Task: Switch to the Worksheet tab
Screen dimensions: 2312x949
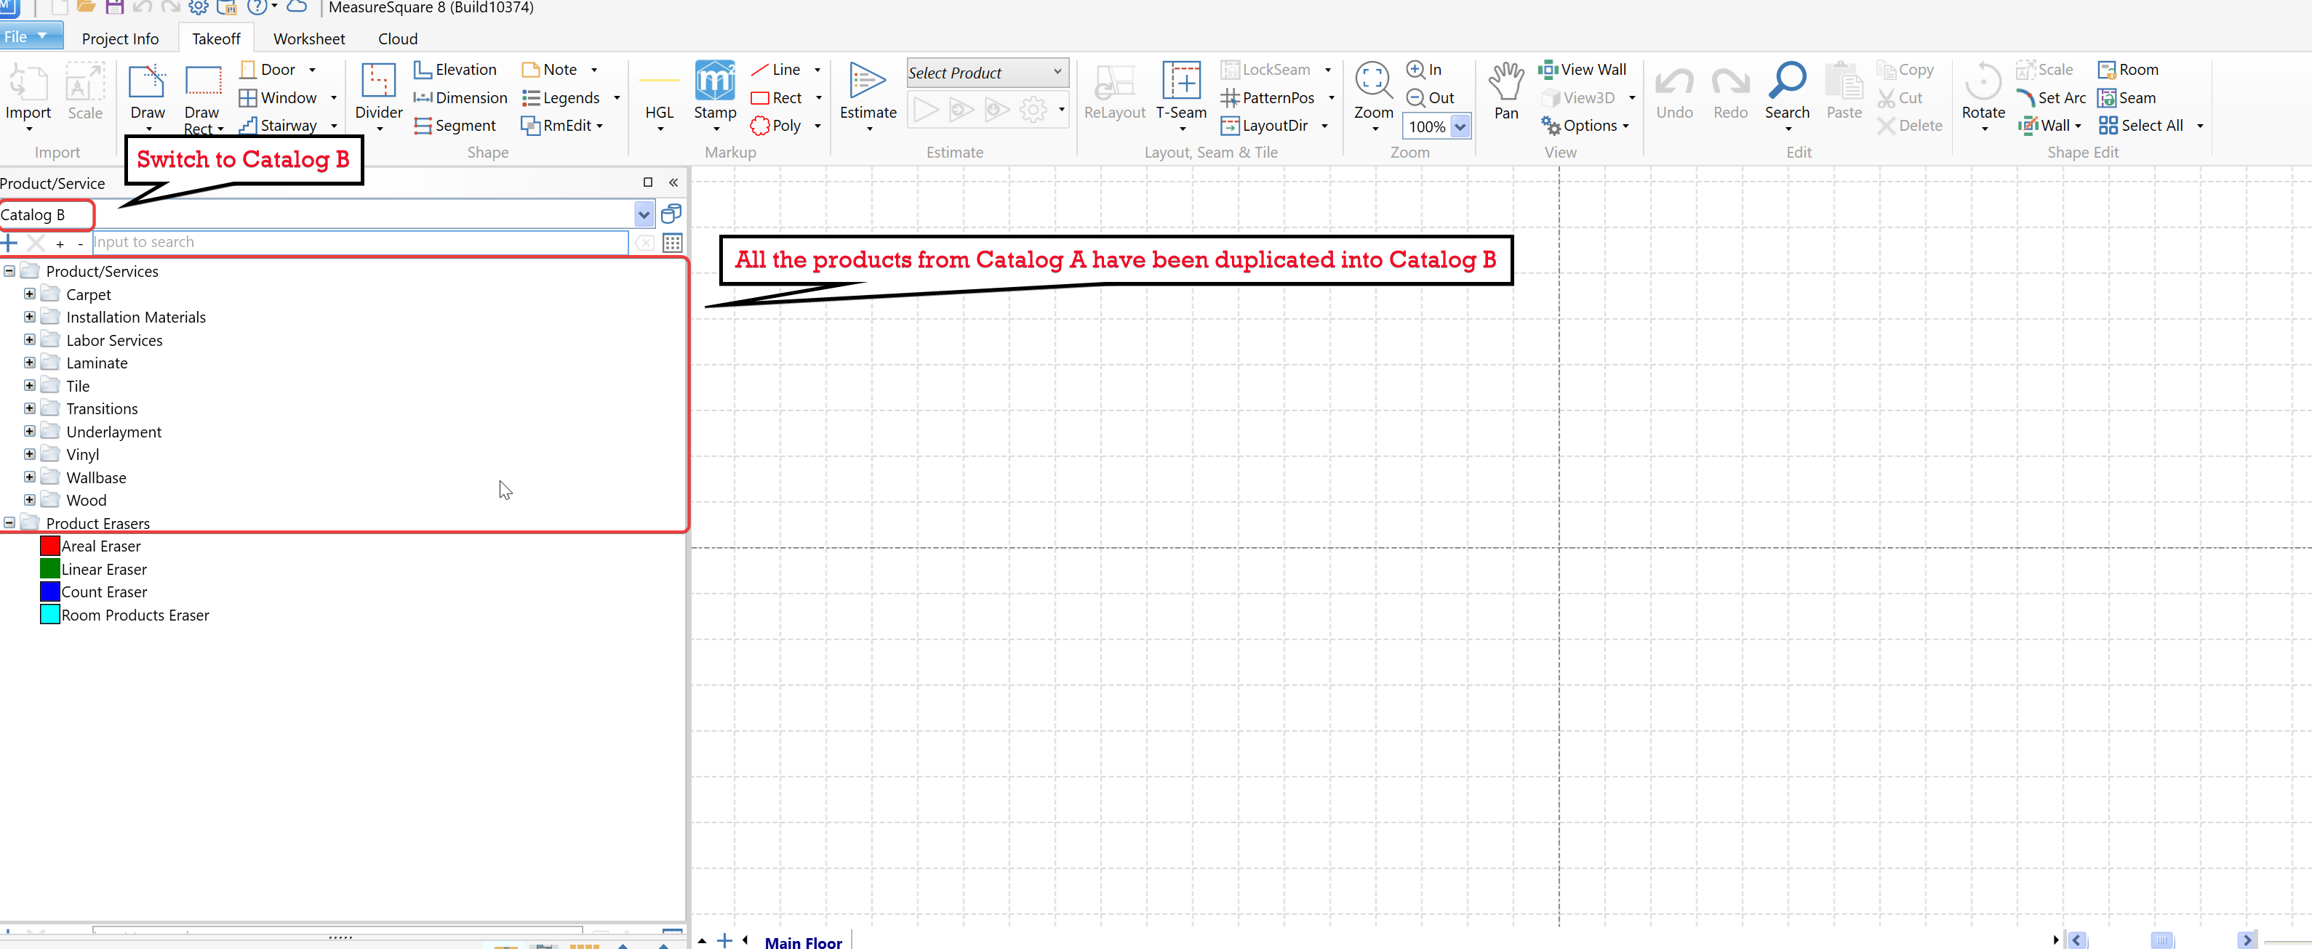Action: pos(309,39)
